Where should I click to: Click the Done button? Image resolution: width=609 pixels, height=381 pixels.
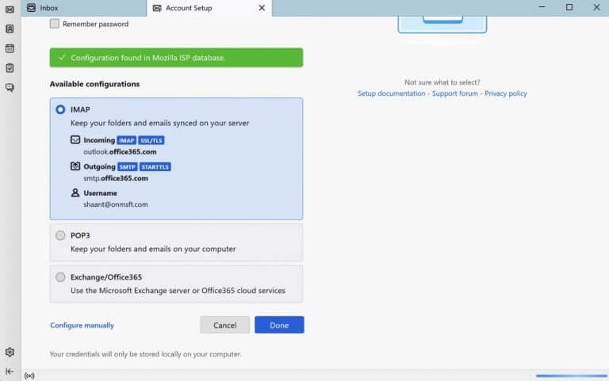click(x=279, y=325)
